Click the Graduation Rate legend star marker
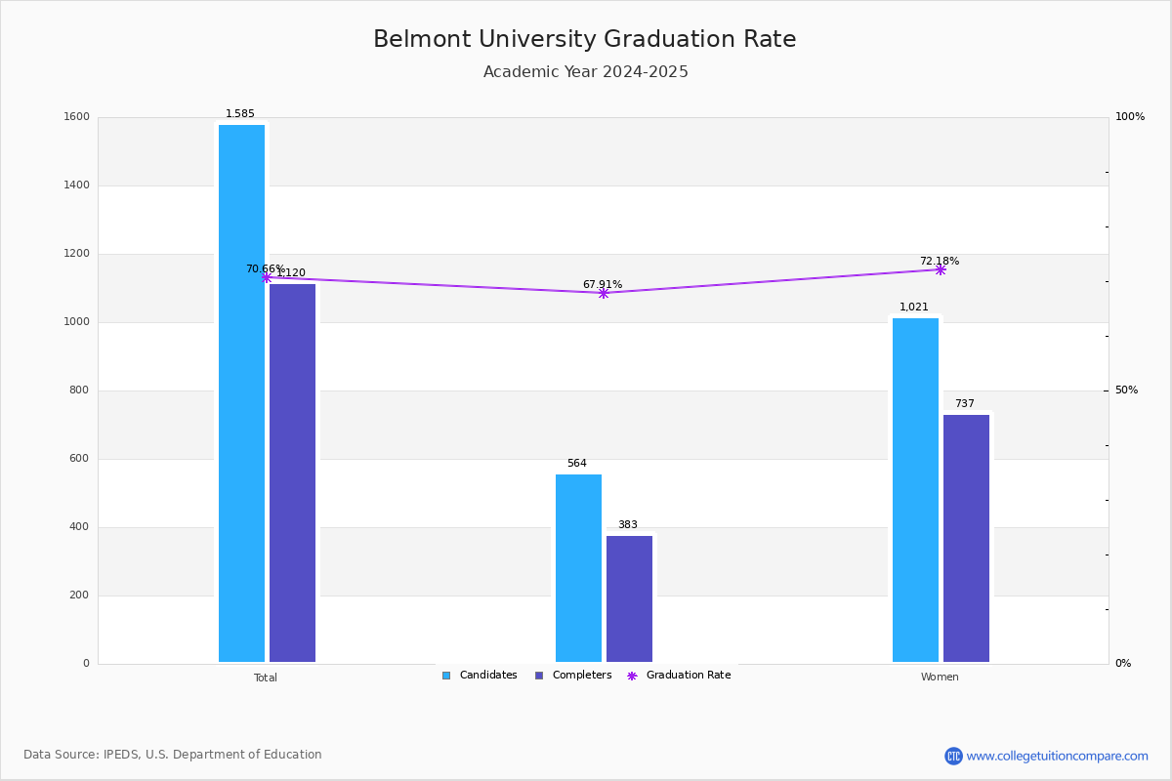 coord(632,676)
